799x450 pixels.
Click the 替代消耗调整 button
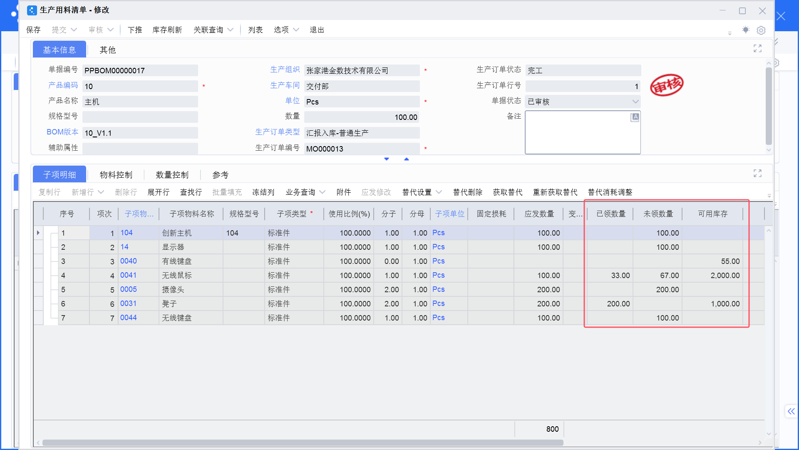(610, 192)
